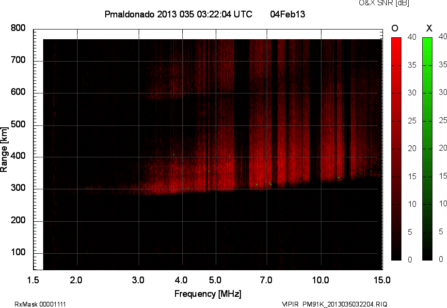Click the red O SNR color bar

point(396,149)
